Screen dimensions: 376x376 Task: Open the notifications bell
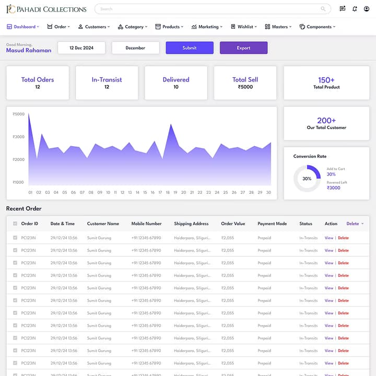point(355,9)
